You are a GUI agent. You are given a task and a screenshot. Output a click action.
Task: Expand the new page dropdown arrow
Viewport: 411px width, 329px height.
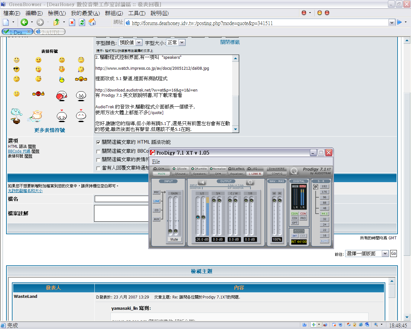(x=13, y=22)
